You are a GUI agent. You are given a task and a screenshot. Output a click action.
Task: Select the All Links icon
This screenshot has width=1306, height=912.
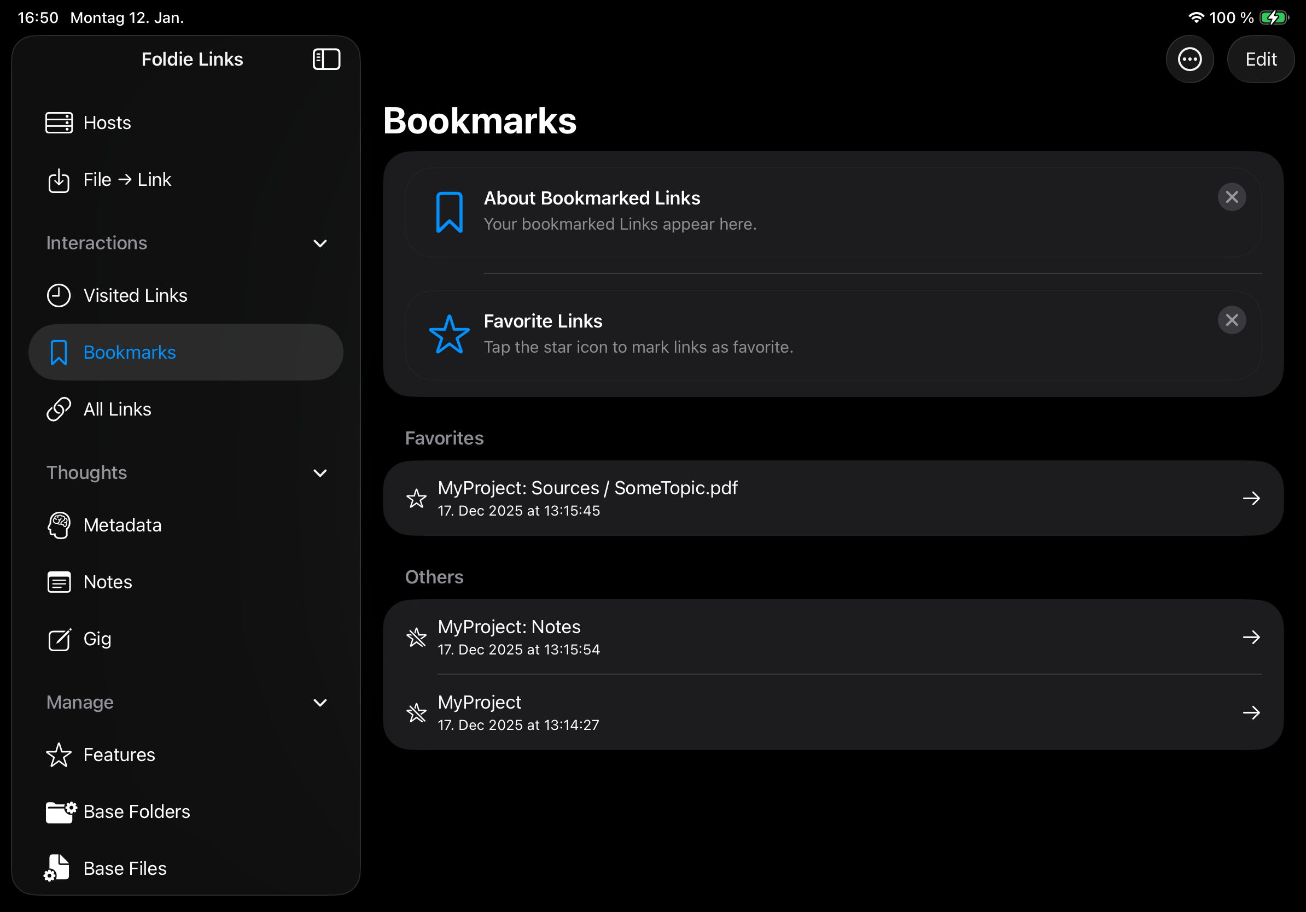[x=59, y=409]
